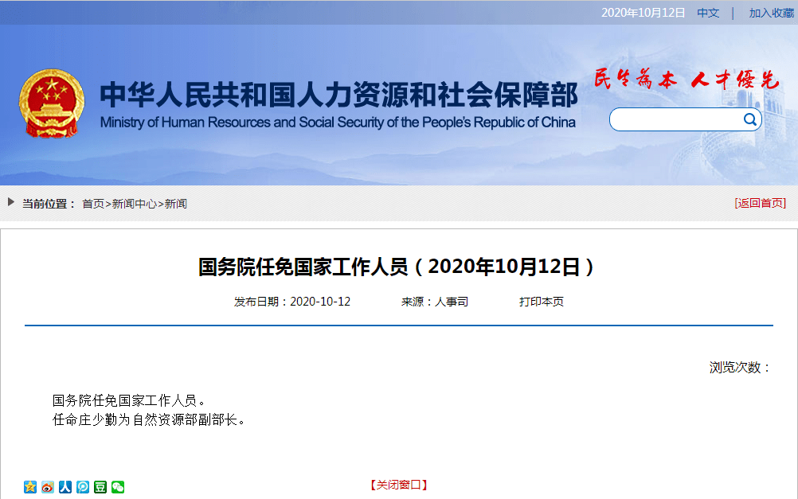Share the article to Renren
798x499 pixels.
pos(65,487)
